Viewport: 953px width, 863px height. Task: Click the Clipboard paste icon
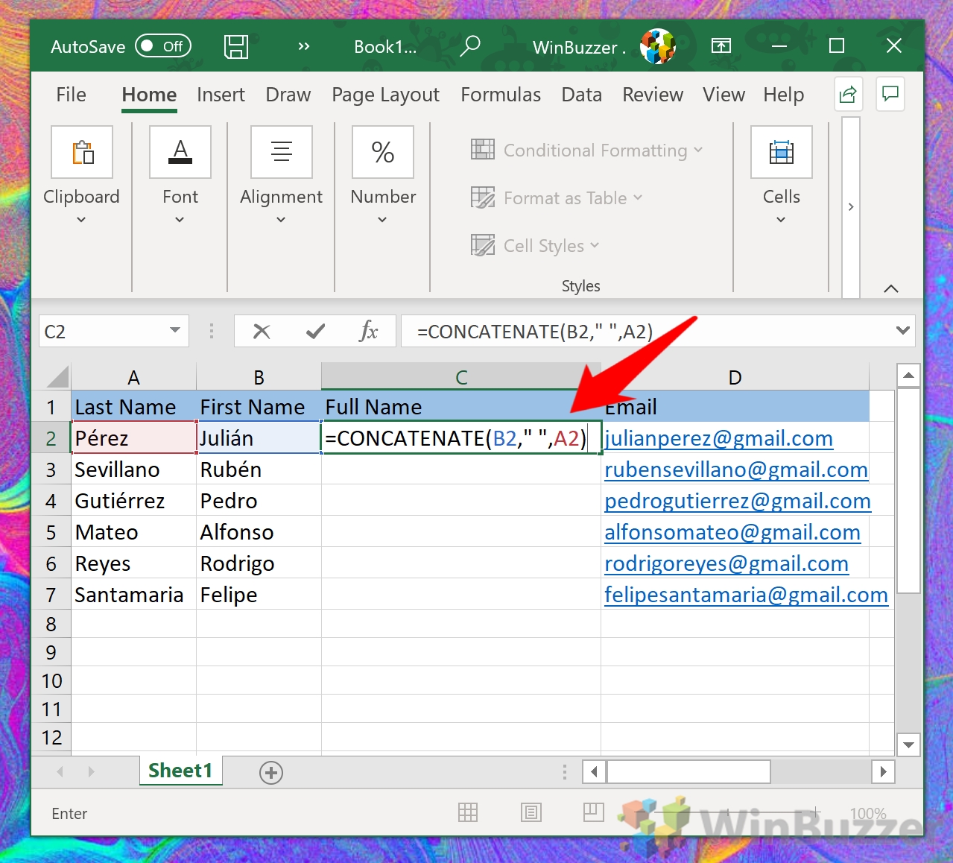click(82, 152)
